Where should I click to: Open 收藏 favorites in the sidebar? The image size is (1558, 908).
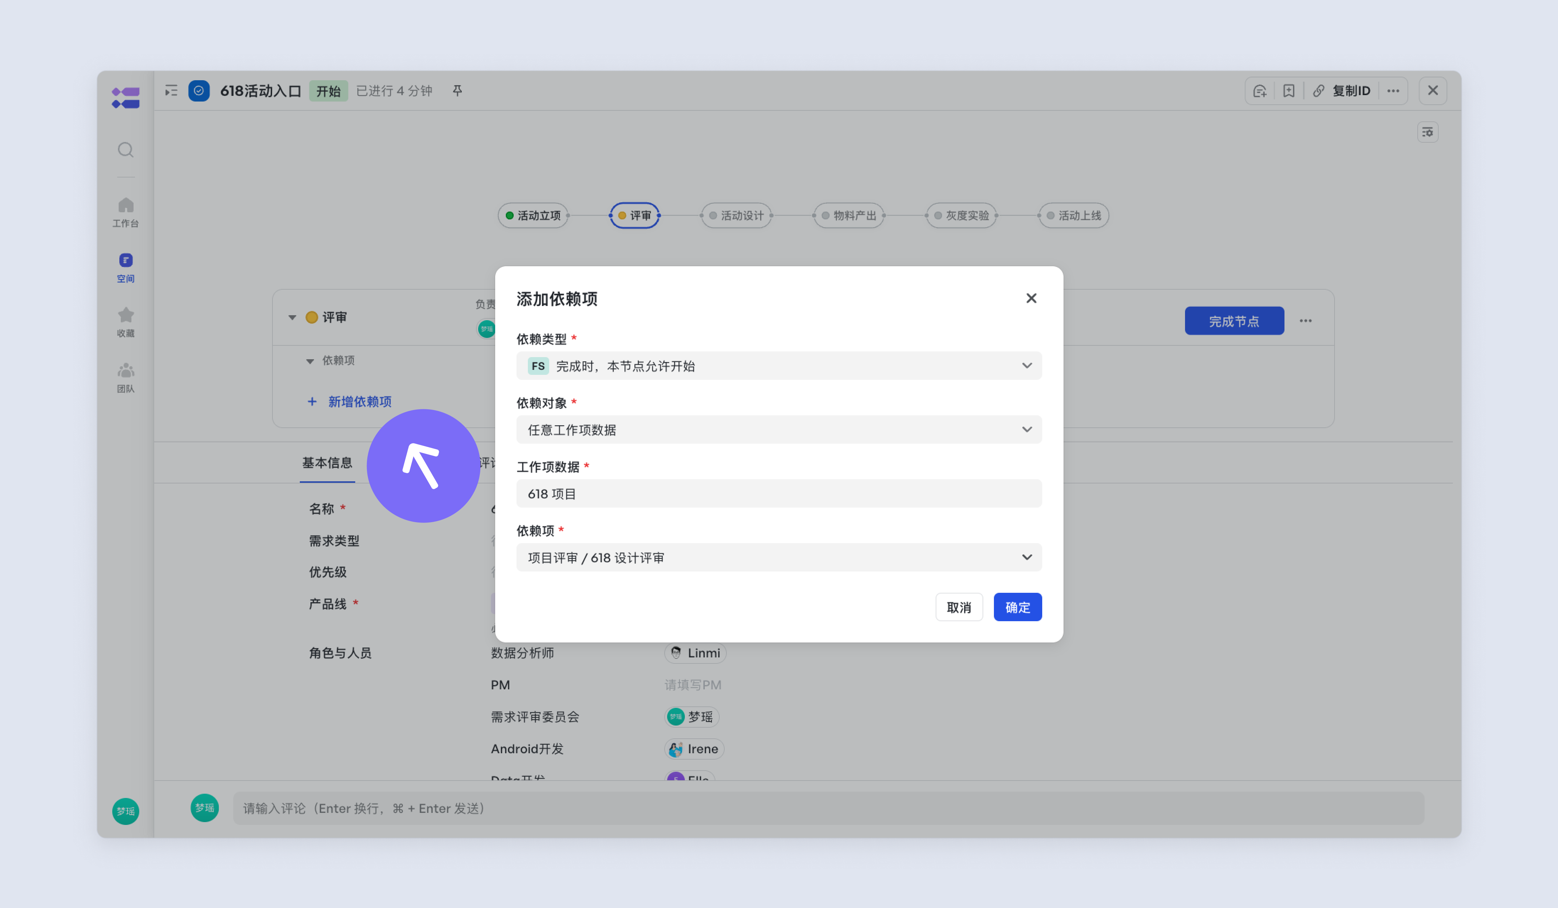pyautogui.click(x=125, y=322)
